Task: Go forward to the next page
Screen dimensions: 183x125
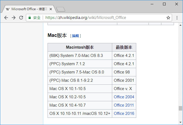Action: click(x=14, y=18)
